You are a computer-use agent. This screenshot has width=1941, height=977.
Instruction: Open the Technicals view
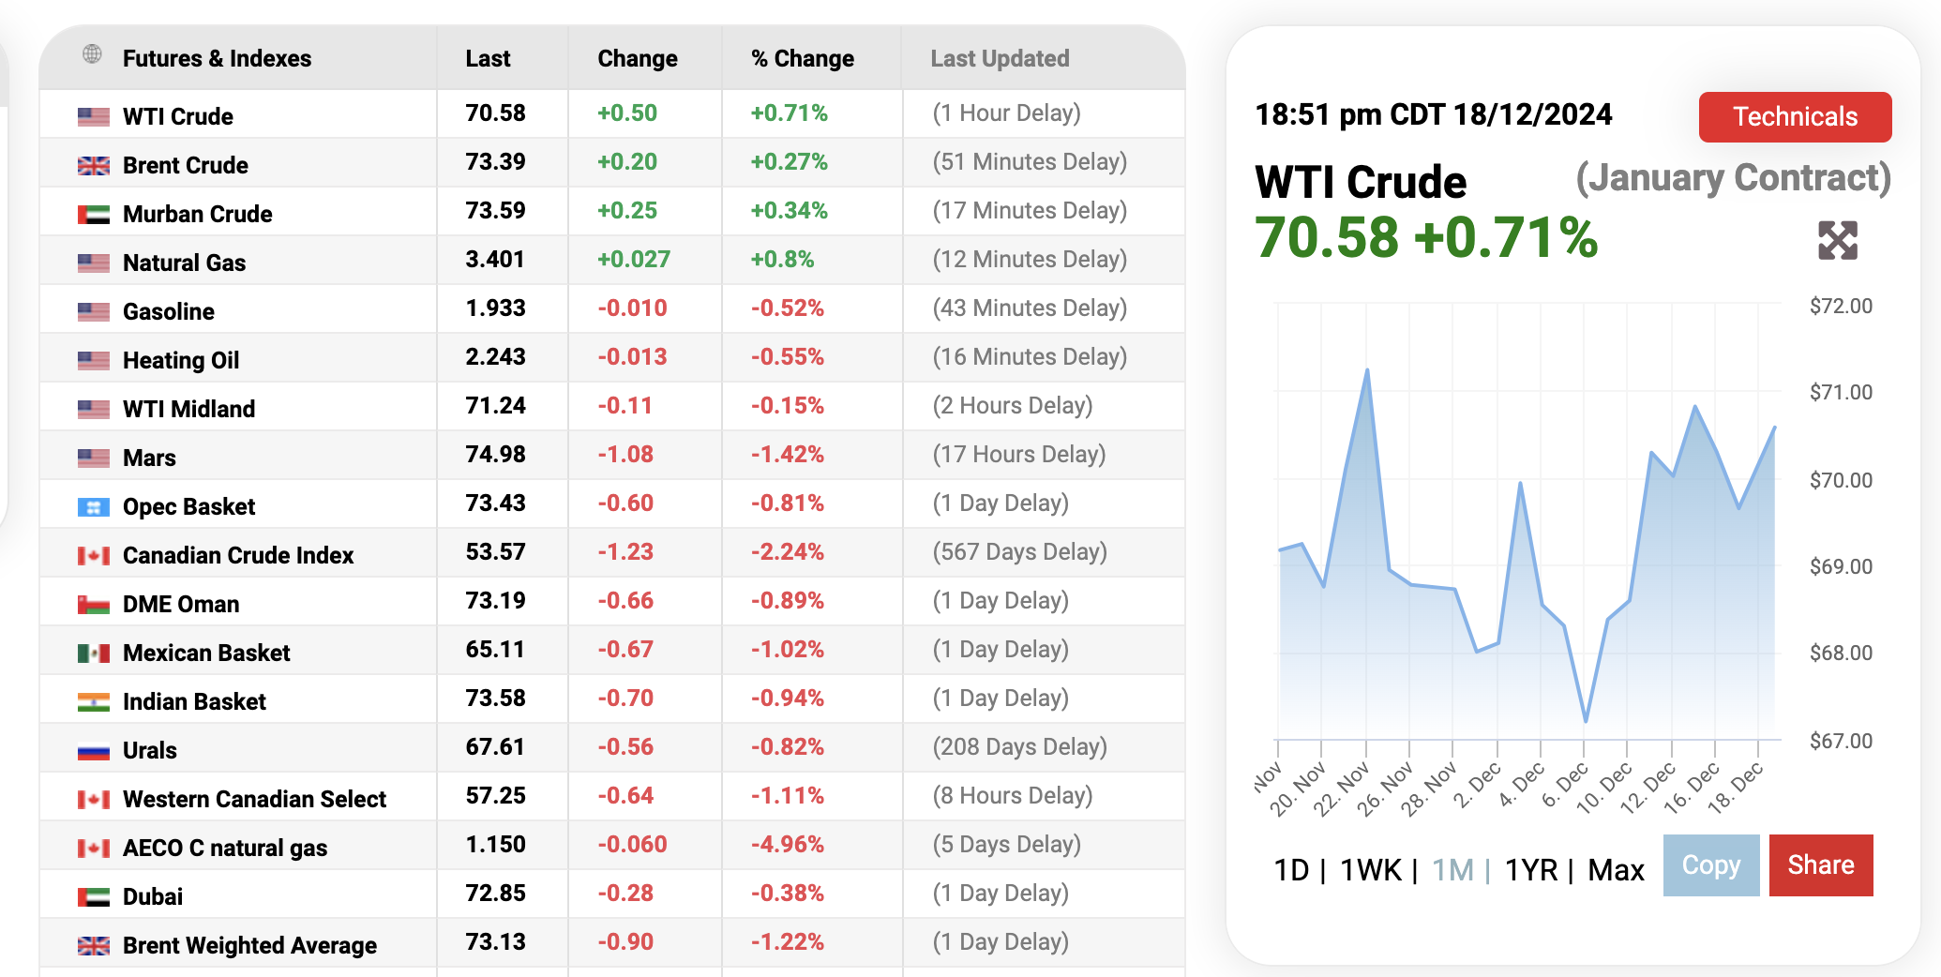coord(1795,117)
